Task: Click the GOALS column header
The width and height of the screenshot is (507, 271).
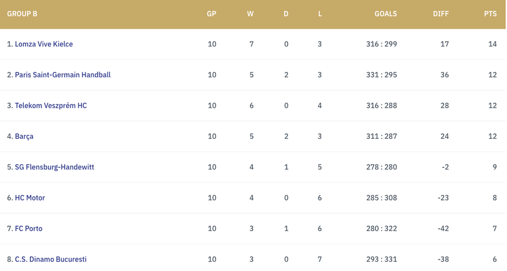Action: [x=386, y=14]
